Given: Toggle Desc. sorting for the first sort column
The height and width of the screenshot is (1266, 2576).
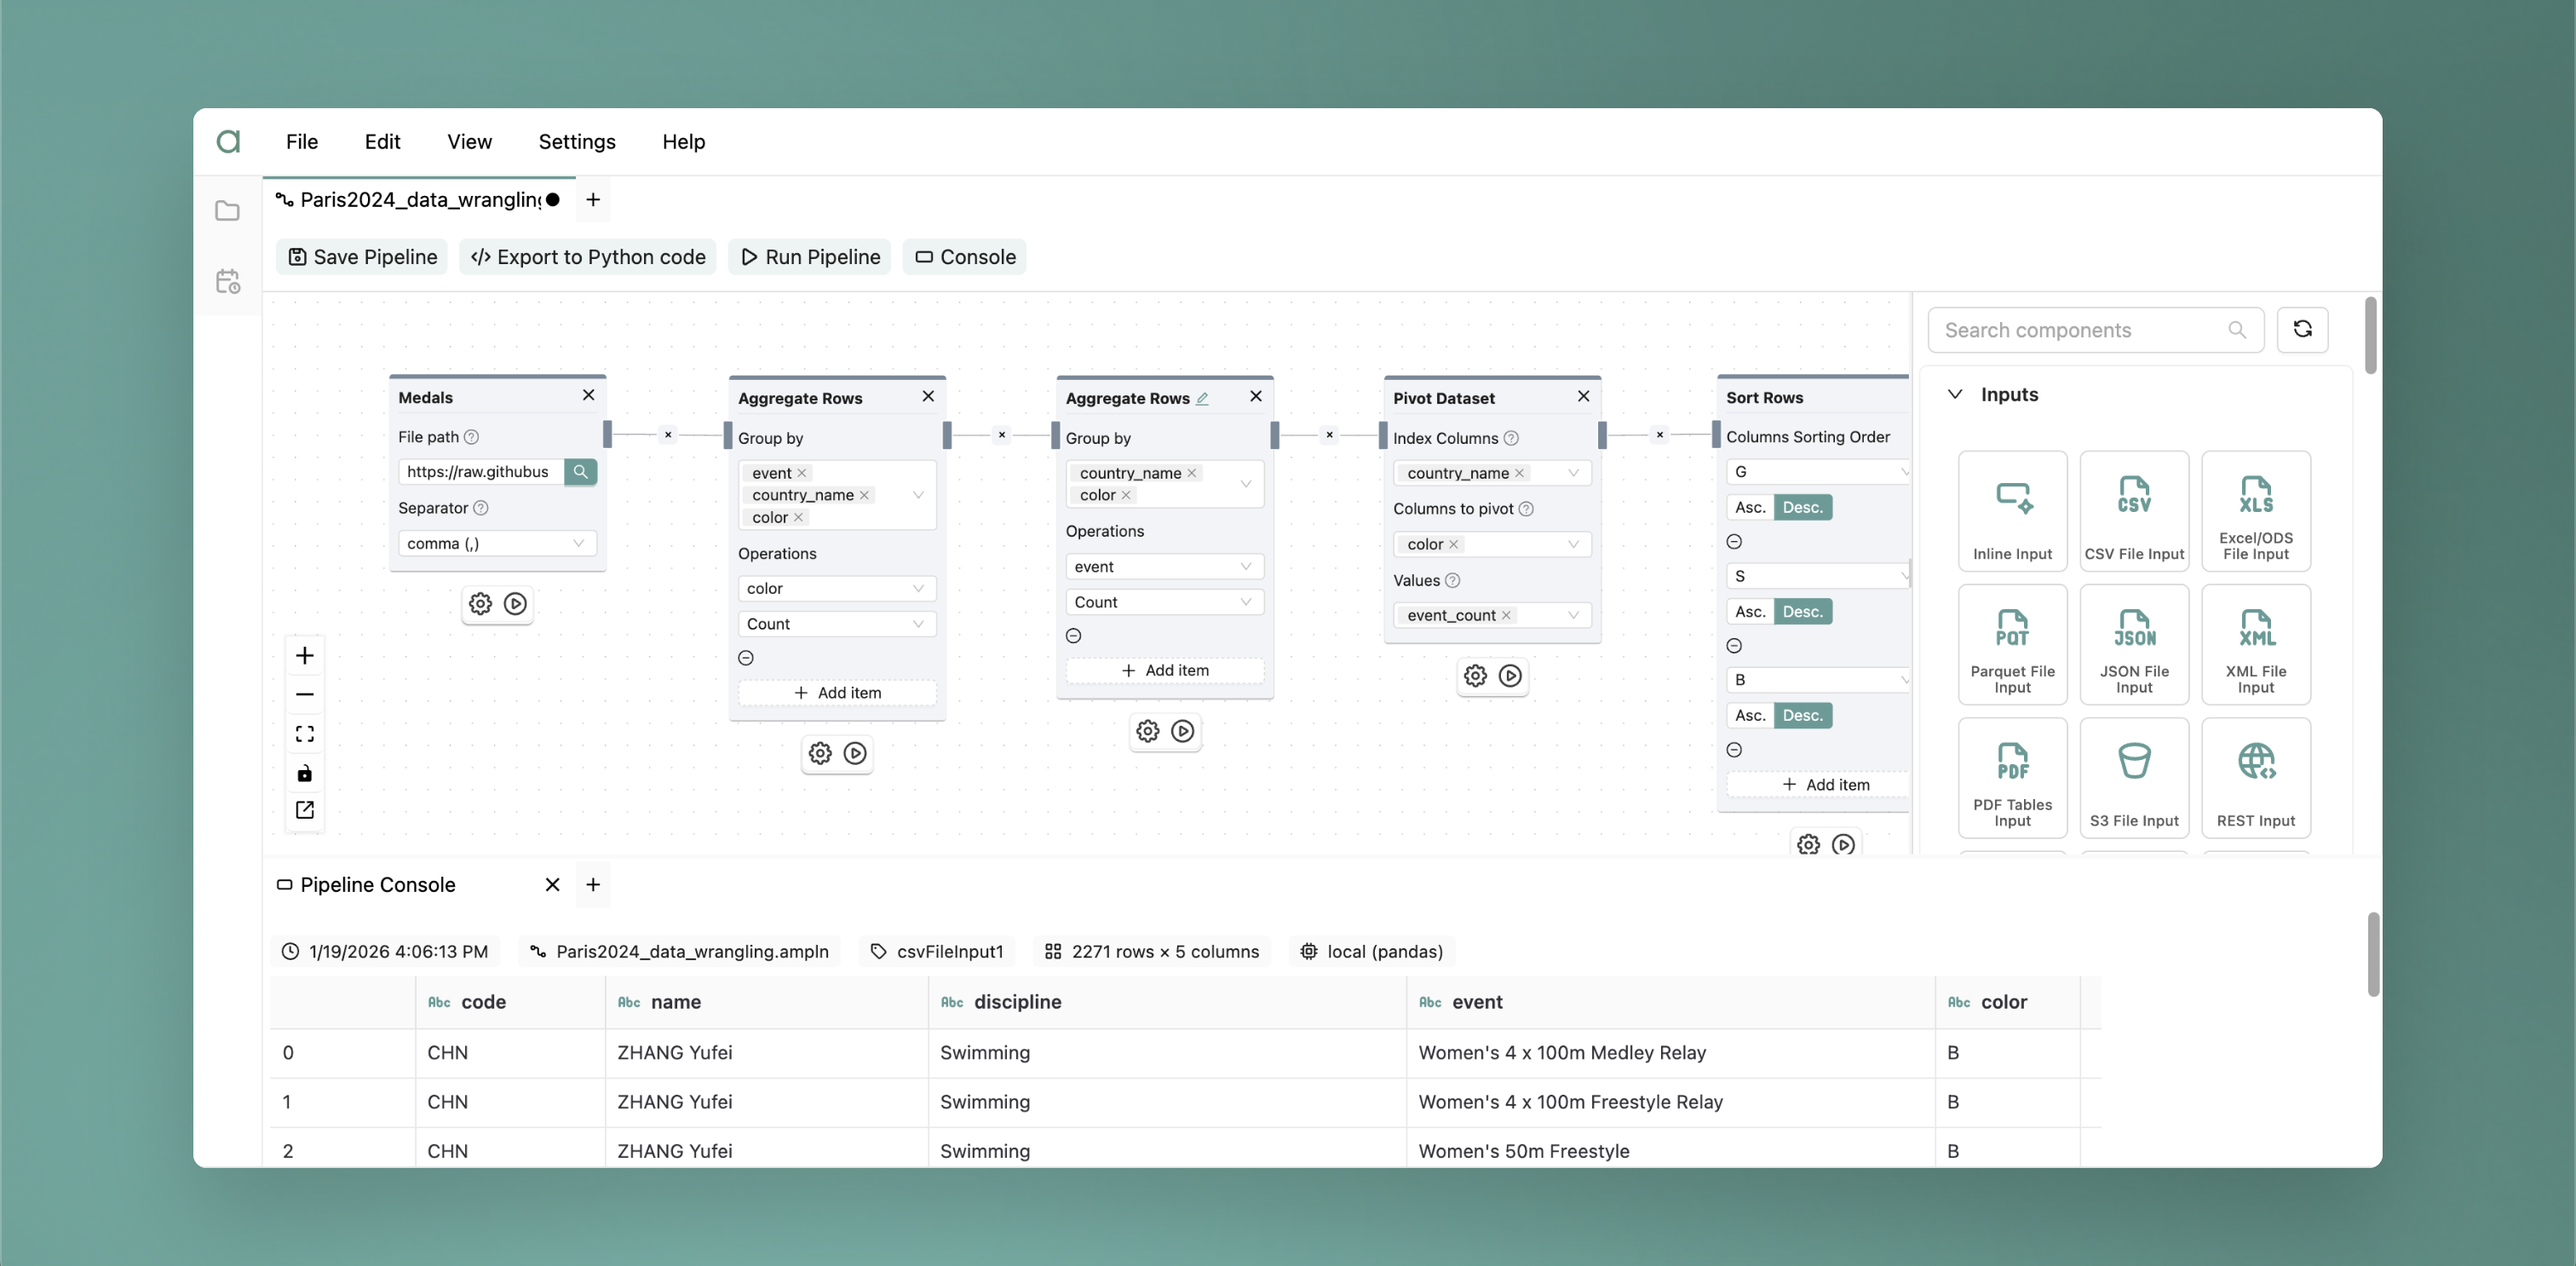Looking at the screenshot, I should (x=1802, y=507).
